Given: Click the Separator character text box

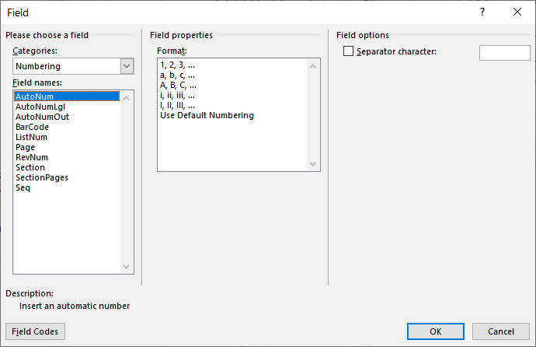Looking at the screenshot, I should click(504, 53).
